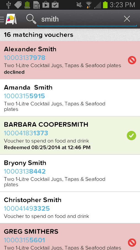Screen dimensions: 140x250
Task: Open Amanda Smith voucher entry
Action: (x=70, y=98)
